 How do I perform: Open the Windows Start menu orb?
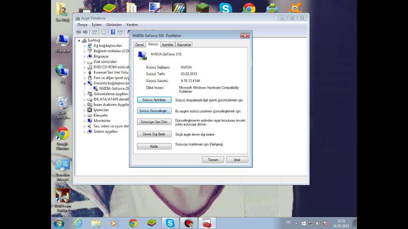click(x=59, y=223)
